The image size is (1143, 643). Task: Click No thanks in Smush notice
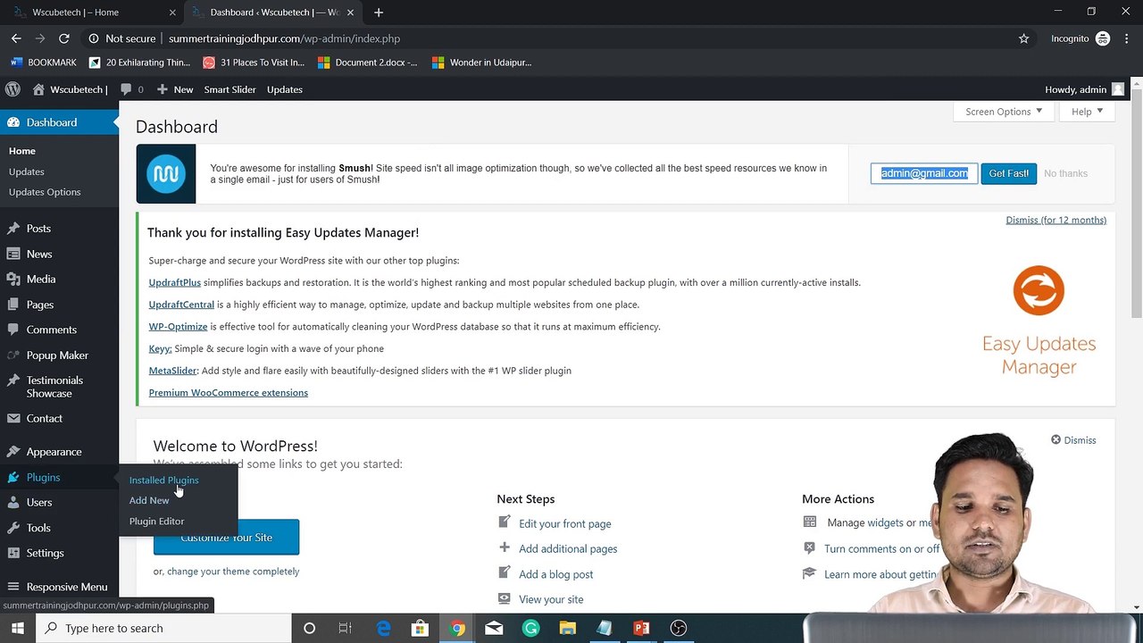click(x=1065, y=173)
